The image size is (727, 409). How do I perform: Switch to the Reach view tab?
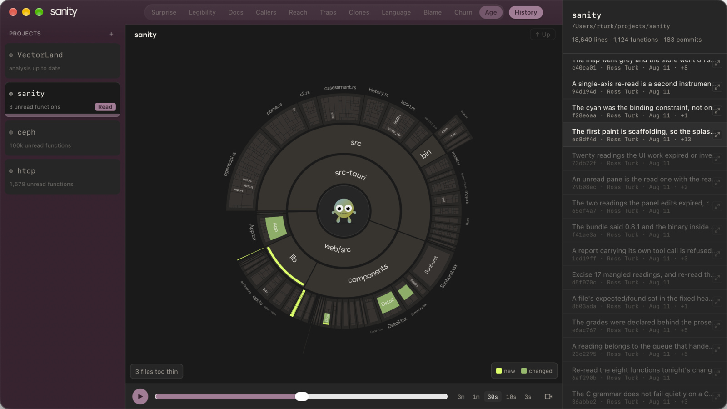298,12
